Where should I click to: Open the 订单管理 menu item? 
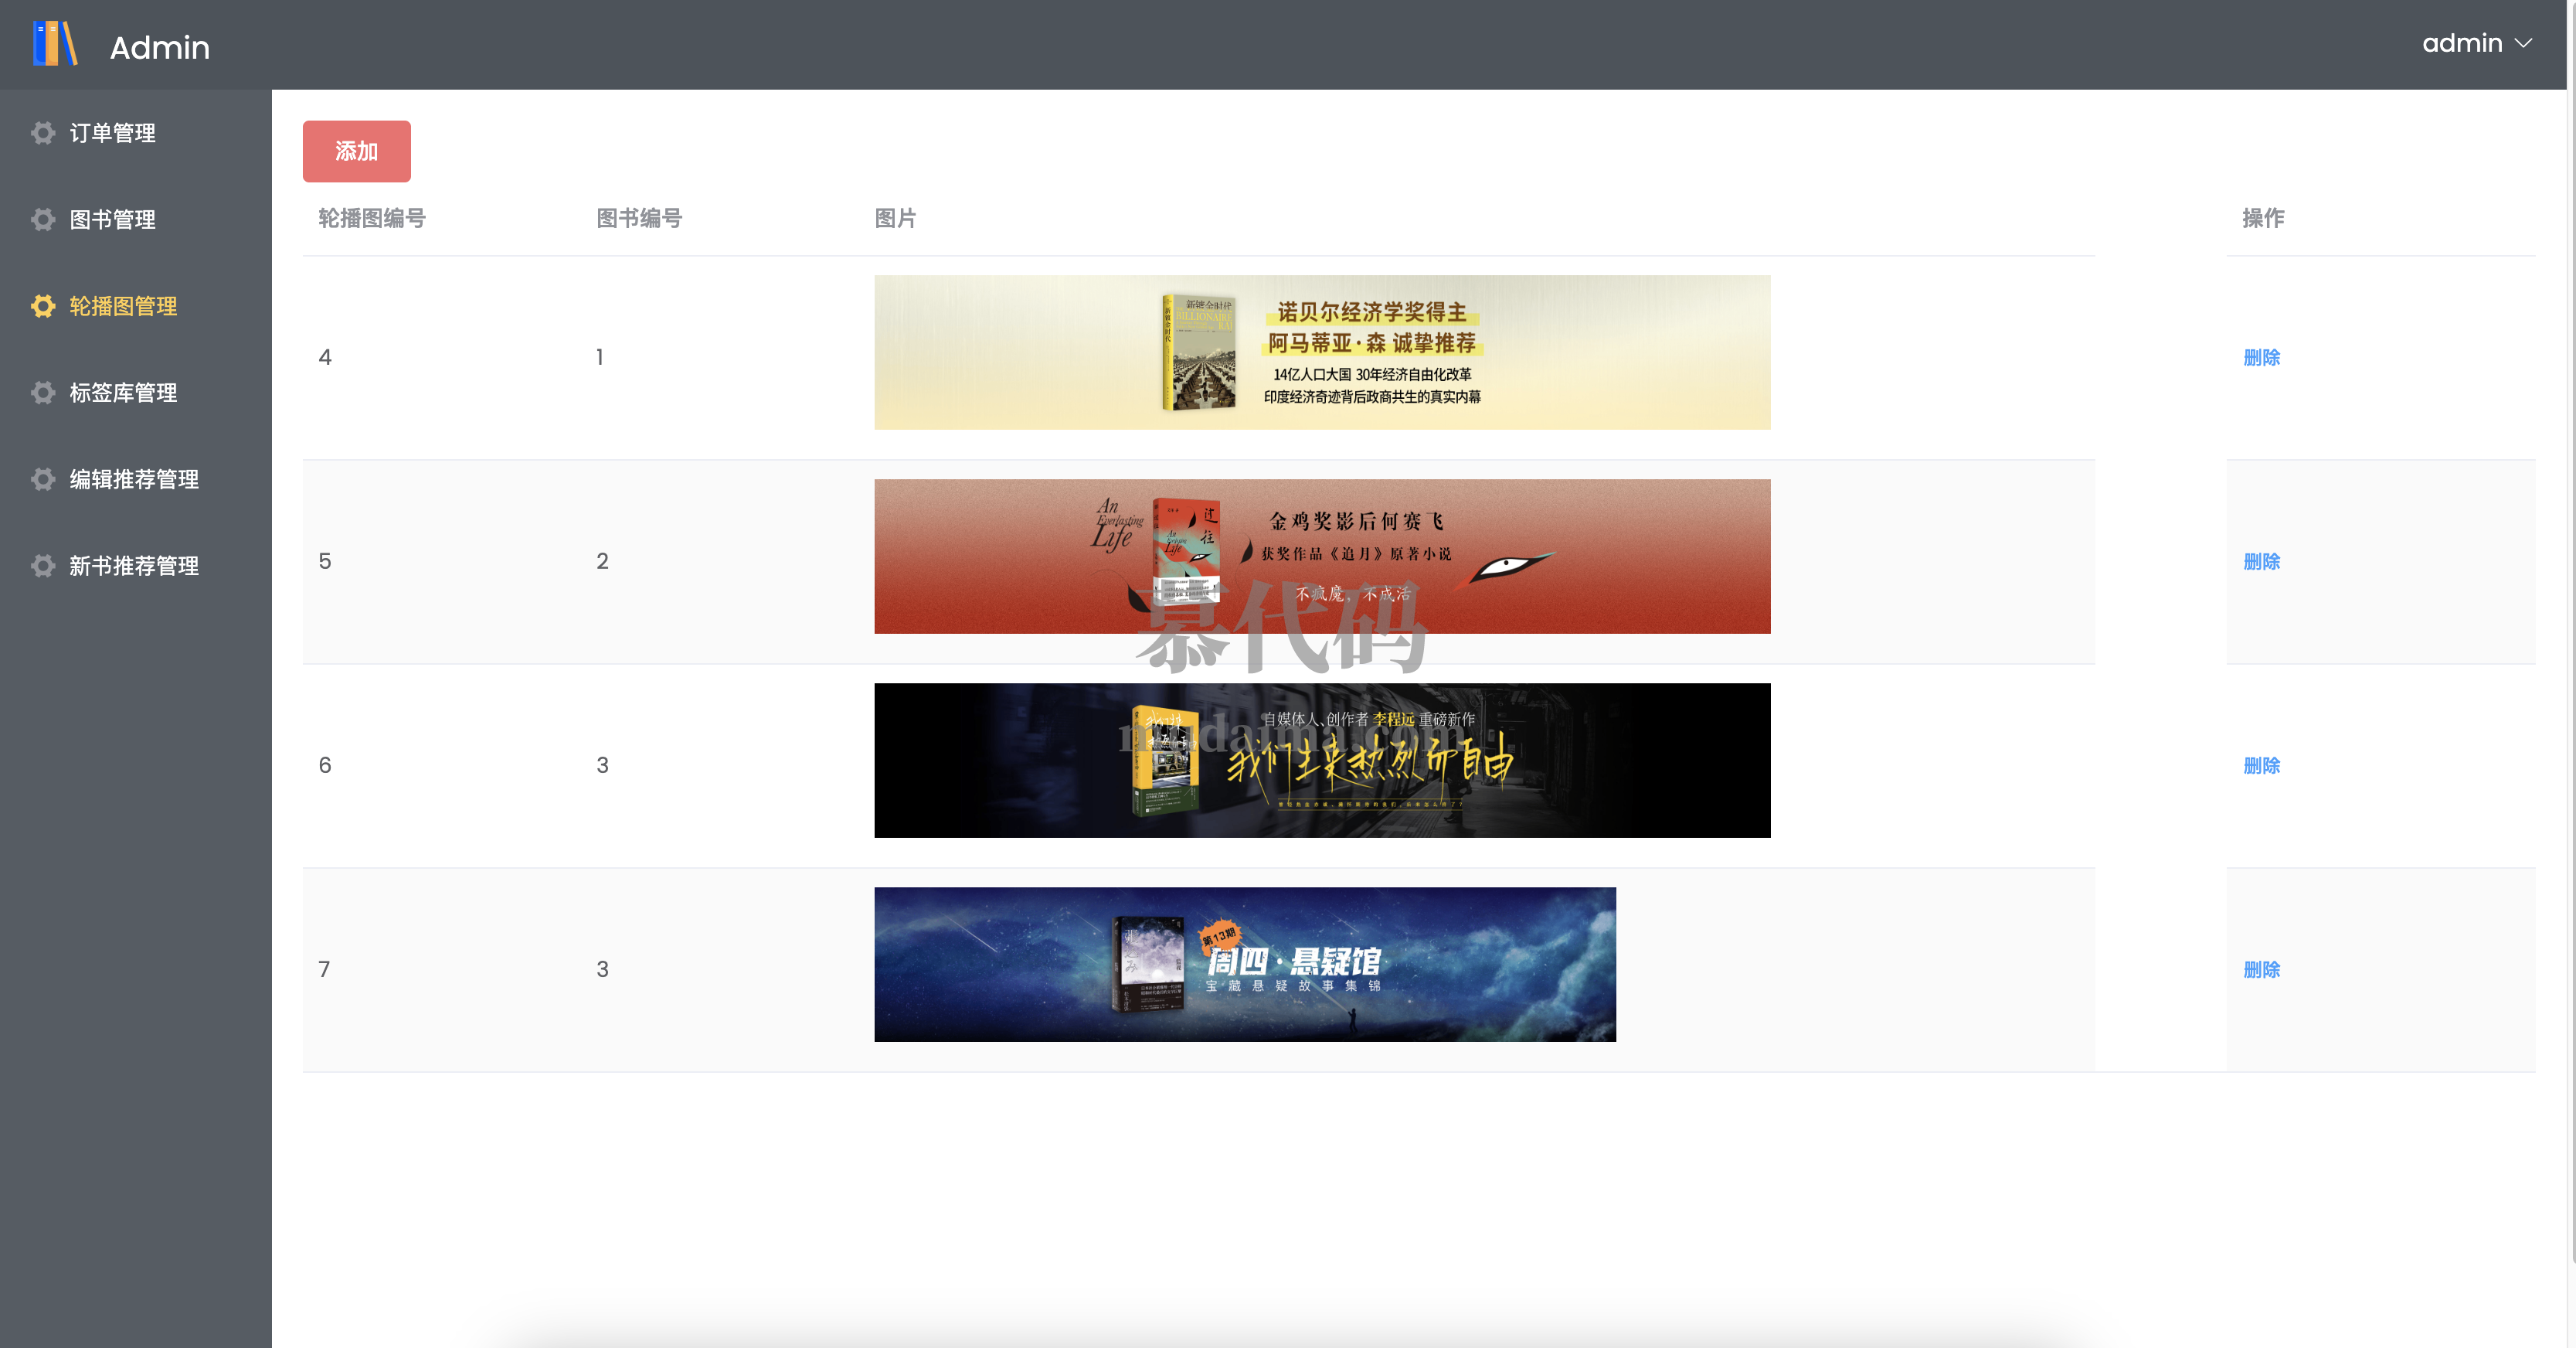point(112,133)
